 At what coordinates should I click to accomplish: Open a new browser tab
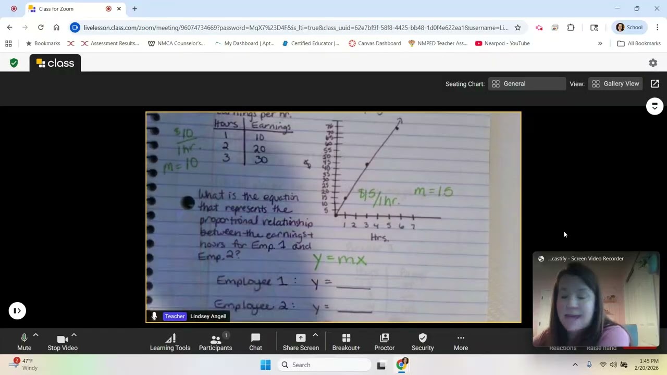[134, 9]
